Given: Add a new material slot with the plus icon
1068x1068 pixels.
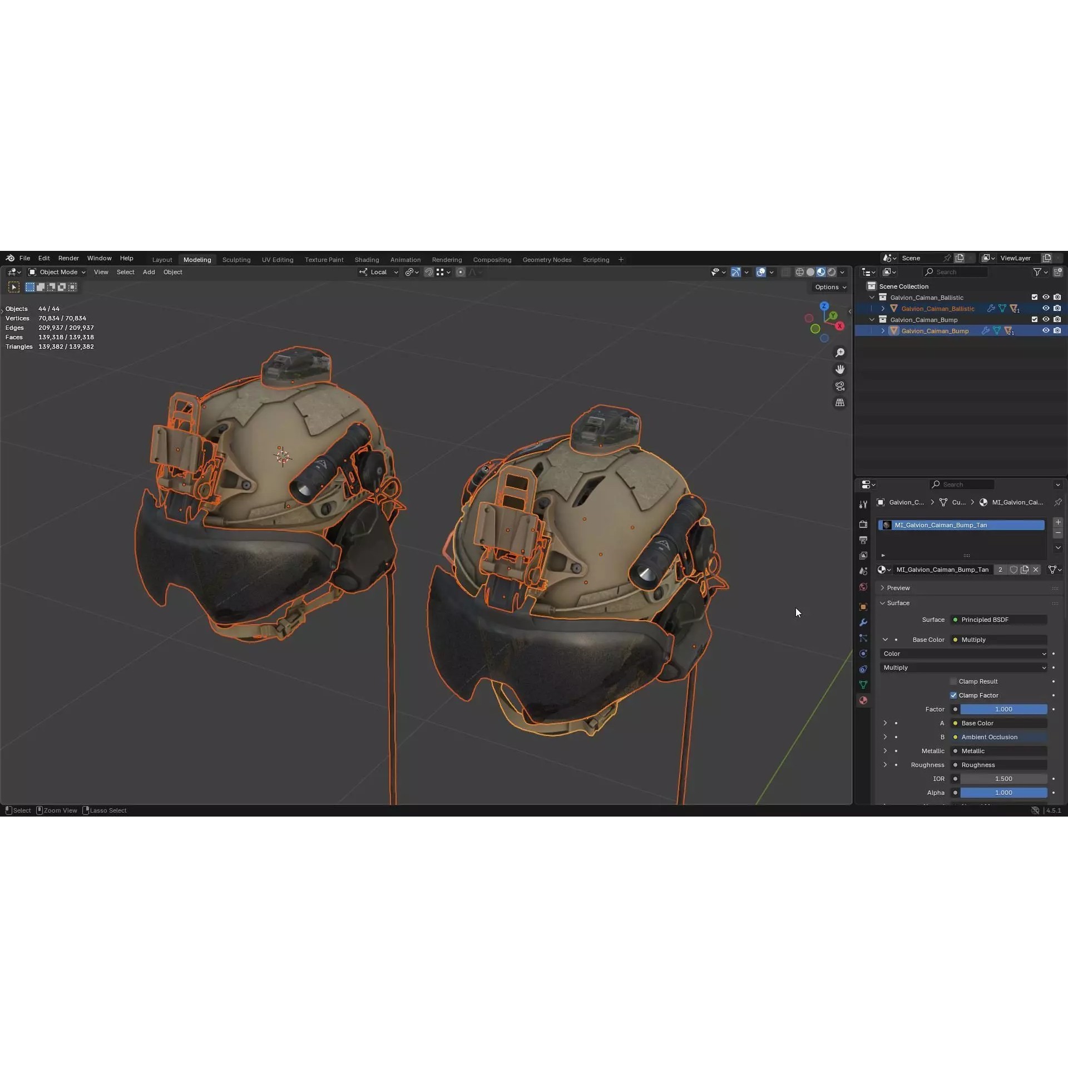Looking at the screenshot, I should (x=1058, y=522).
